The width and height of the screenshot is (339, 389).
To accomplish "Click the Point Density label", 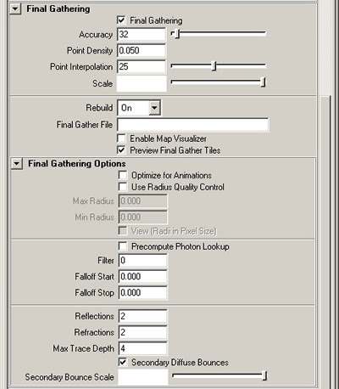I will (x=90, y=50).
